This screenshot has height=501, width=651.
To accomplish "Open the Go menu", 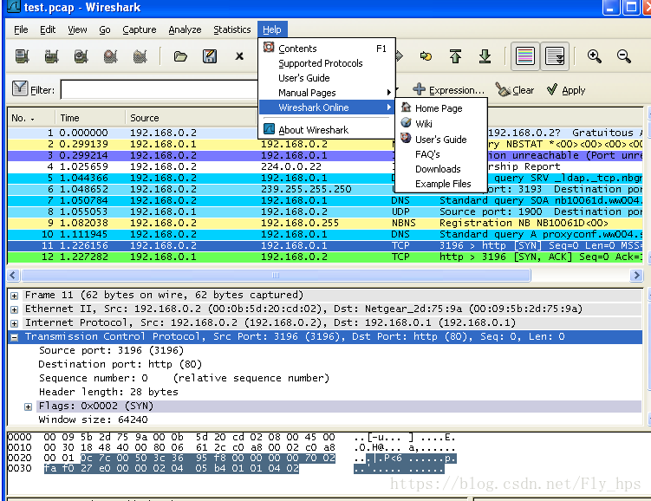I will (105, 29).
